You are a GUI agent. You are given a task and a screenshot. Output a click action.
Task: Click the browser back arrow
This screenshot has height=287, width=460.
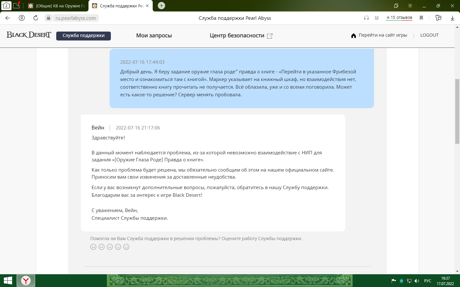click(8, 18)
